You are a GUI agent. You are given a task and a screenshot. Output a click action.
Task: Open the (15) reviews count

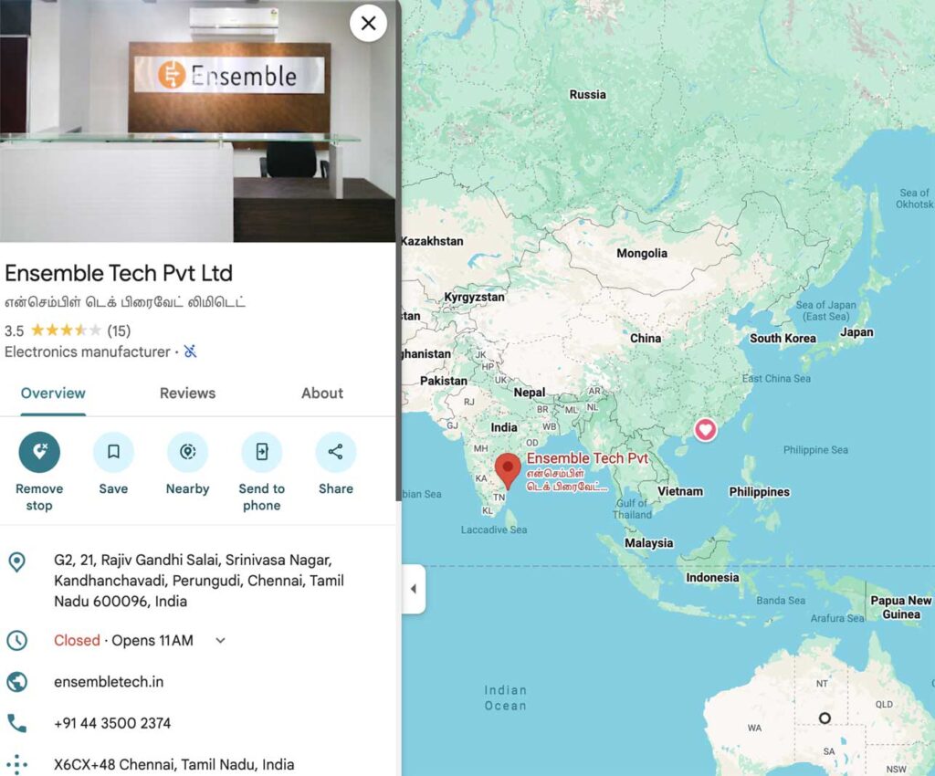click(x=119, y=330)
